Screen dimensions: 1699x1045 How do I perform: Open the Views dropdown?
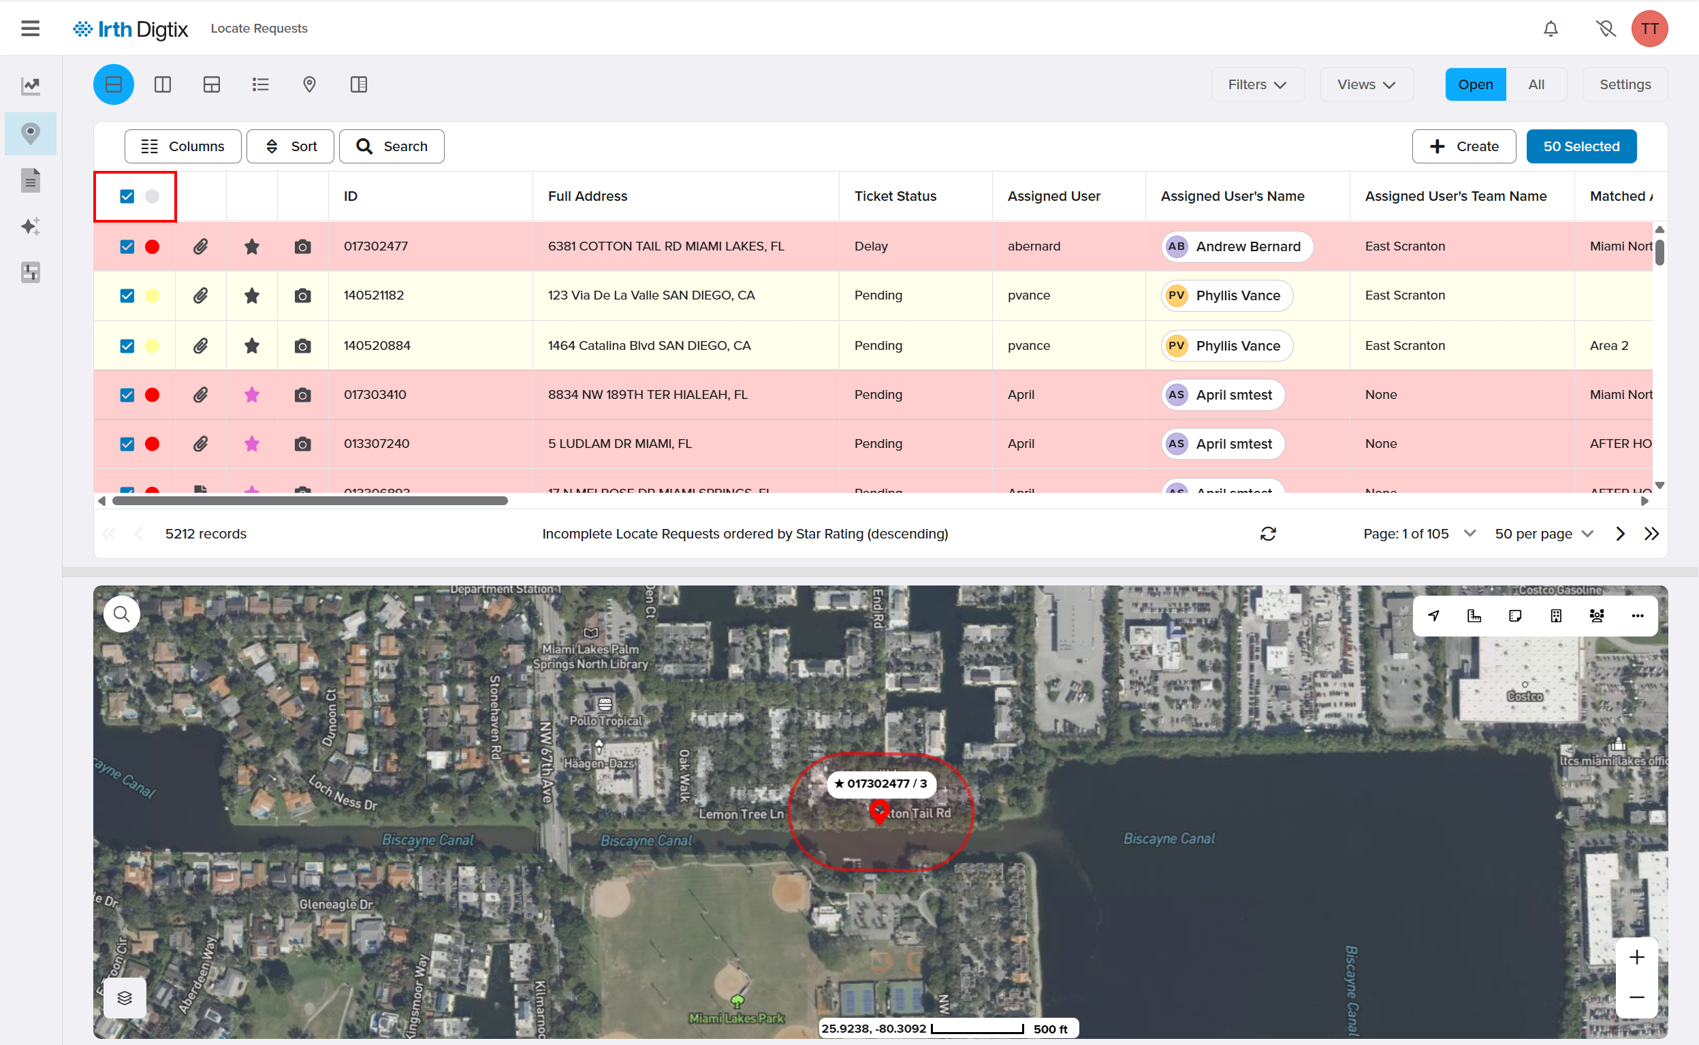click(x=1366, y=84)
